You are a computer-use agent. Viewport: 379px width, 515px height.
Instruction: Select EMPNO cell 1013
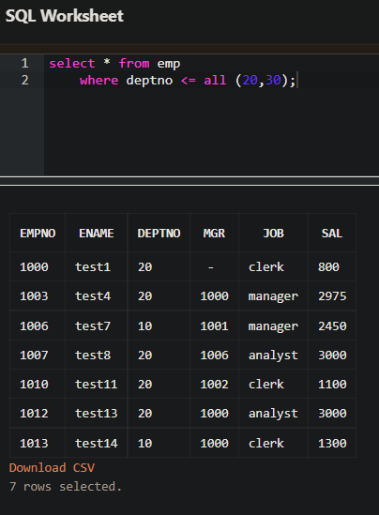pos(38,443)
